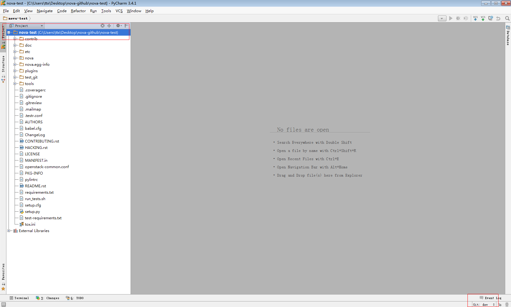Collapse the nova-test root node

click(x=9, y=32)
